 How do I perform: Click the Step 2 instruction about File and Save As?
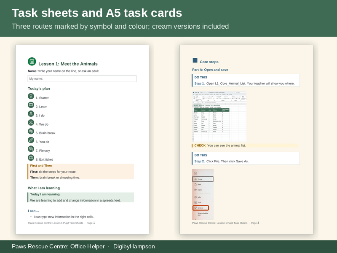pos(222,161)
